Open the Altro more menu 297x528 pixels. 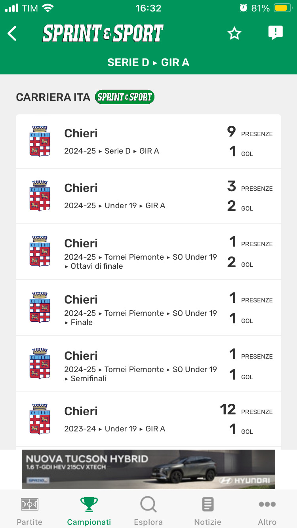pos(267,511)
